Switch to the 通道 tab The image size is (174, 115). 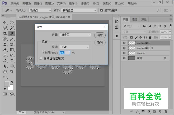coord(135,20)
